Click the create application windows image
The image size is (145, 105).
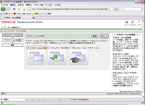pyautogui.click(x=37, y=57)
